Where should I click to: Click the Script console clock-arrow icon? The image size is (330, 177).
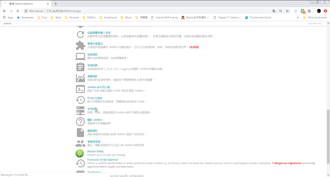[80, 100]
